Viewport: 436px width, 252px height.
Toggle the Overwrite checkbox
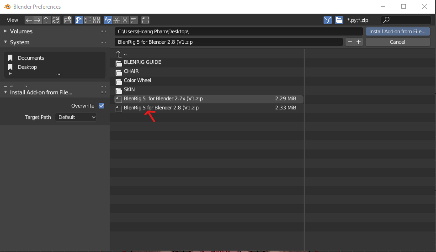tap(101, 106)
